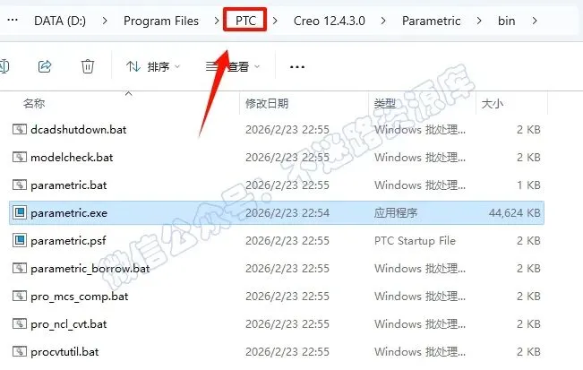Go to the PTC folder in the address bar
The width and height of the screenshot is (583, 370).
(245, 21)
